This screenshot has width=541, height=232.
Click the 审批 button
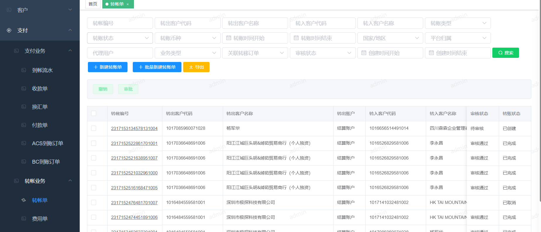[128, 89]
